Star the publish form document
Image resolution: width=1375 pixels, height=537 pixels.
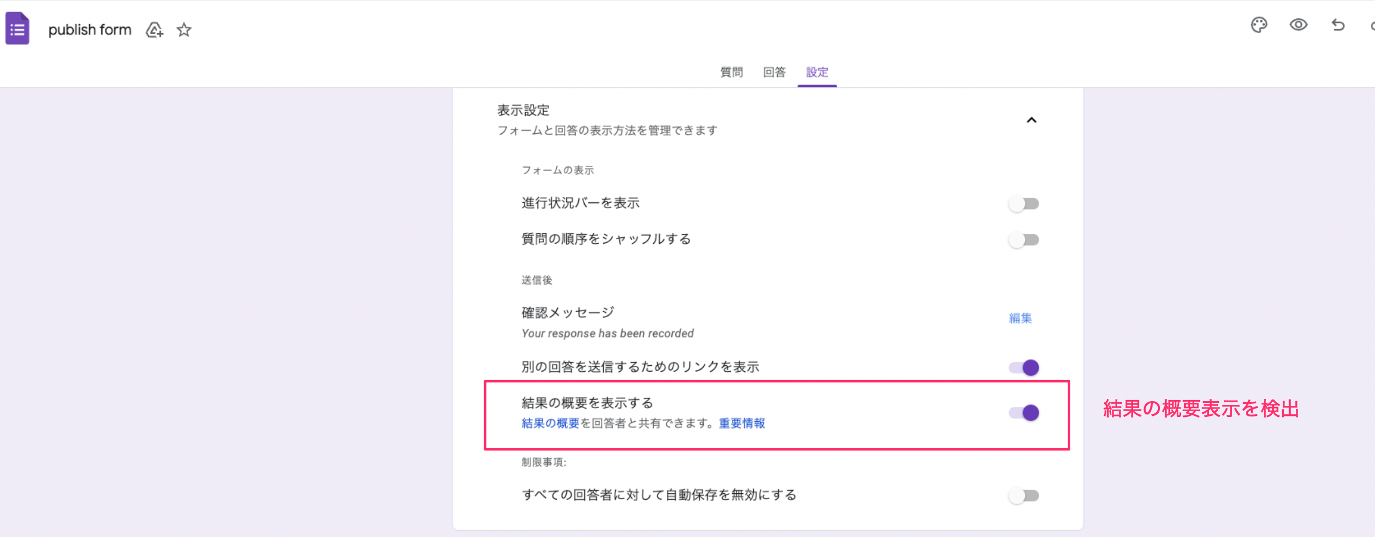point(184,30)
